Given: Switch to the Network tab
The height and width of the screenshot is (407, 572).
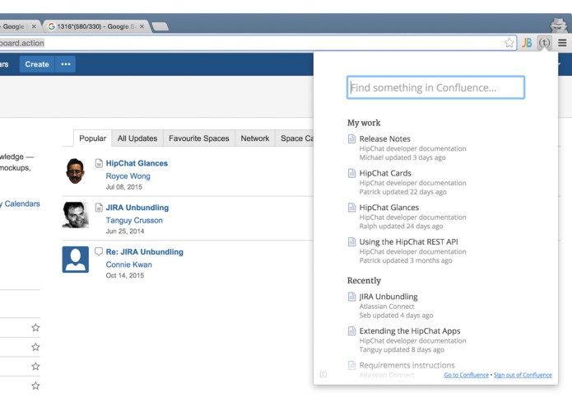Looking at the screenshot, I should click(x=254, y=138).
